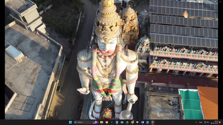The height and width of the screenshot is (125, 223).
Task: Open the Windows Start menu
Action: point(70,122)
